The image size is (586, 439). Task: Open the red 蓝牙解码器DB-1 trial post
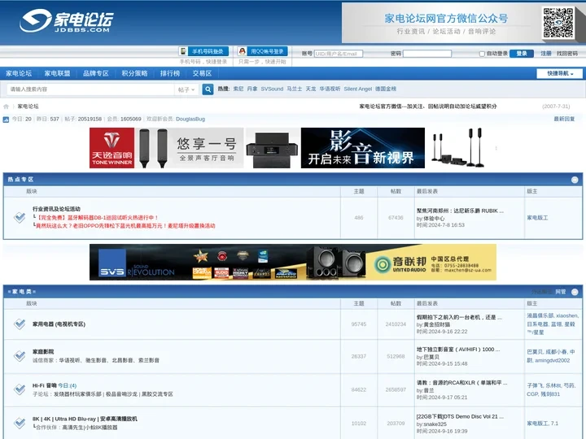[97, 218]
